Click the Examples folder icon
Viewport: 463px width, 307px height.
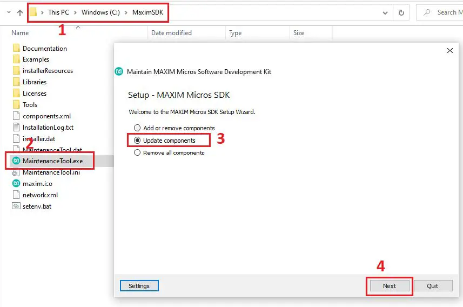(x=16, y=59)
